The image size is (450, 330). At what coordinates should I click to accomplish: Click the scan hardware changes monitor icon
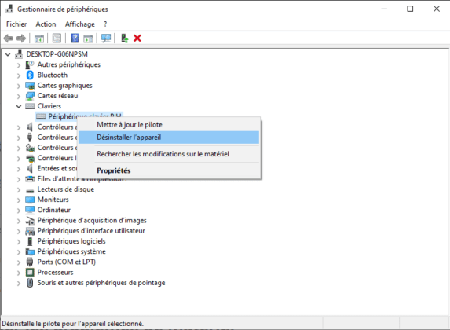coord(106,38)
